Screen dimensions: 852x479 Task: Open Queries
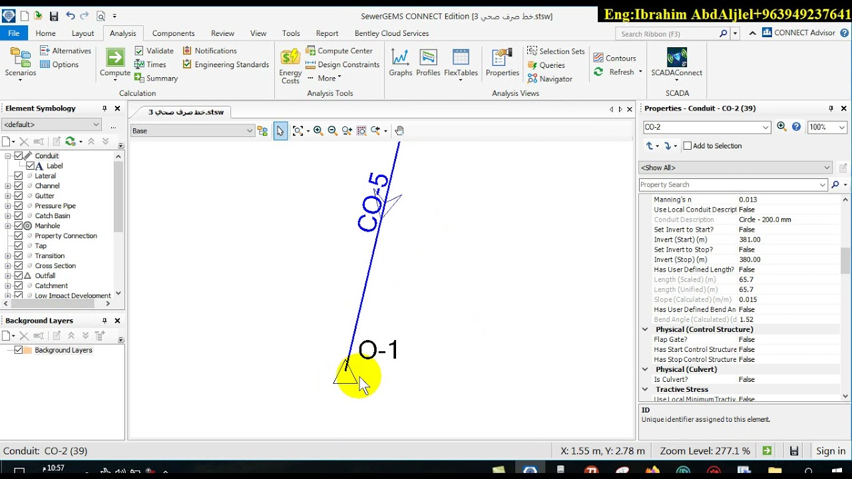[x=546, y=65]
